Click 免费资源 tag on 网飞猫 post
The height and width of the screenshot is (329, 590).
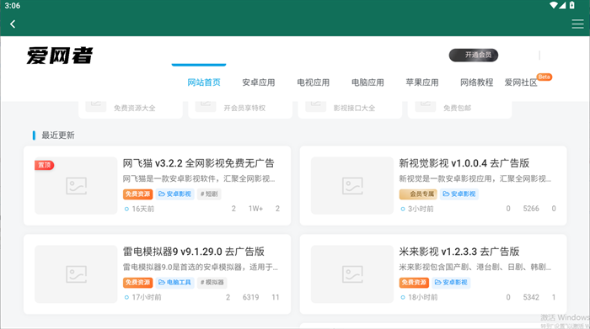[x=137, y=194]
